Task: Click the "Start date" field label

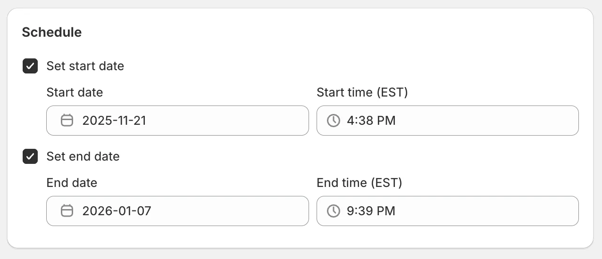Action: (x=75, y=92)
